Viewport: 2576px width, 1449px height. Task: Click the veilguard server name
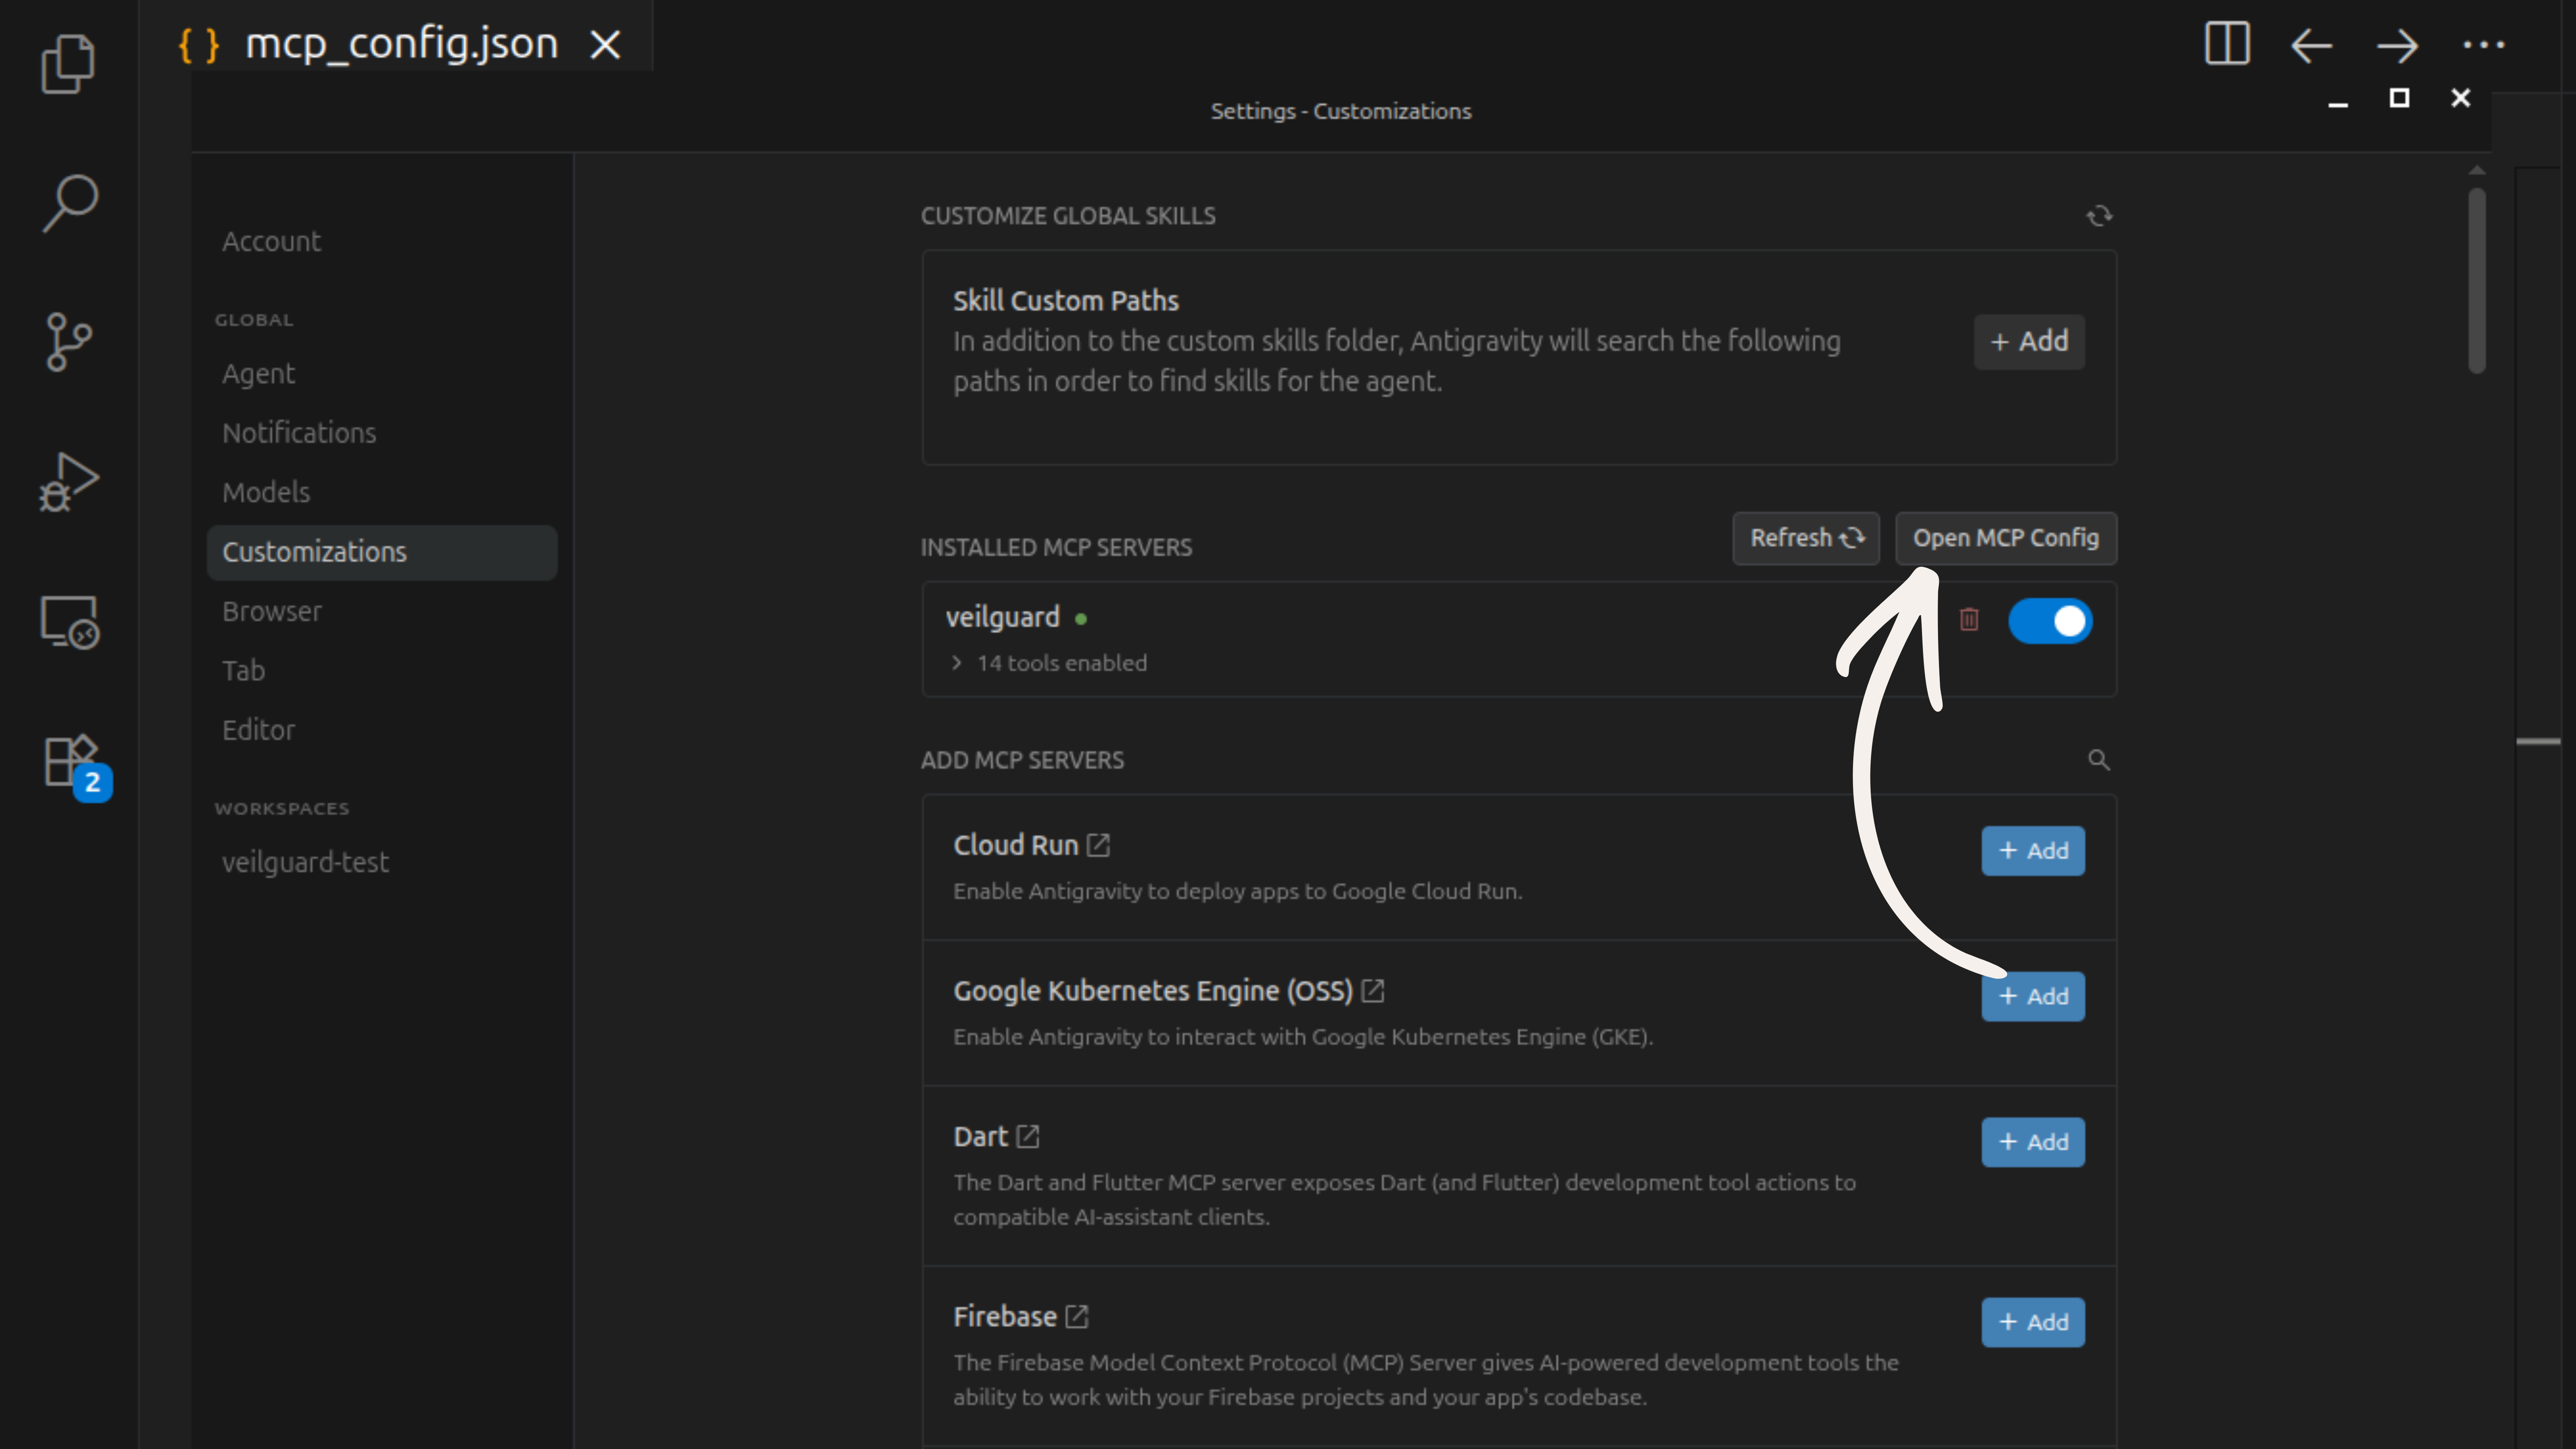[x=1002, y=617]
